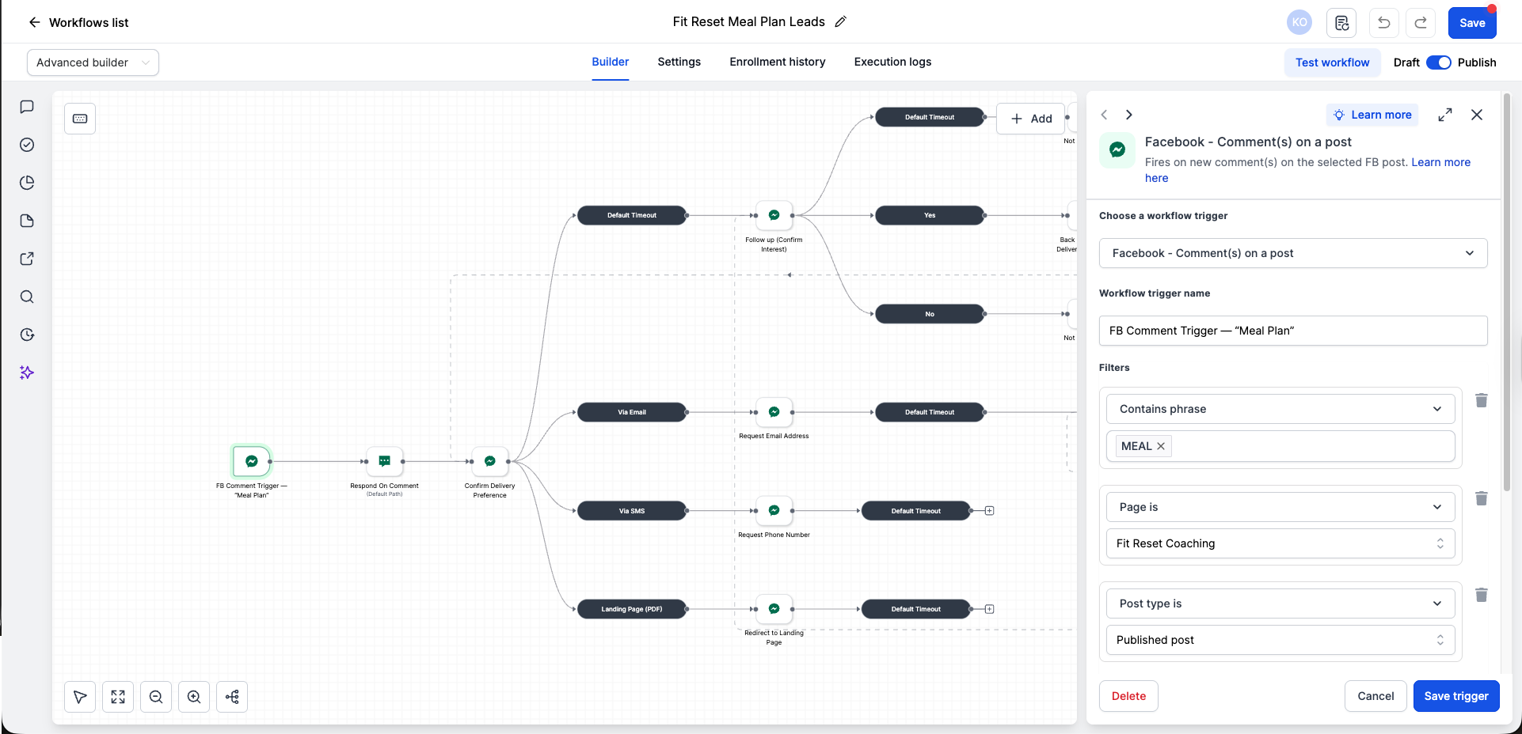This screenshot has width=1522, height=734.
Task: Open the sticky note sidebar icon
Action: click(27, 221)
